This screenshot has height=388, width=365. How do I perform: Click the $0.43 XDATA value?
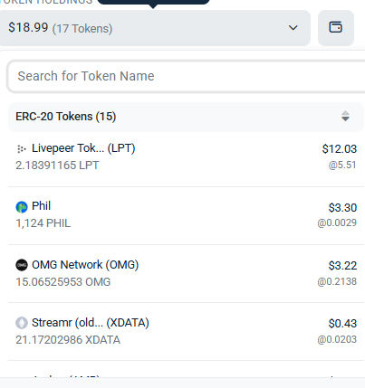(342, 324)
